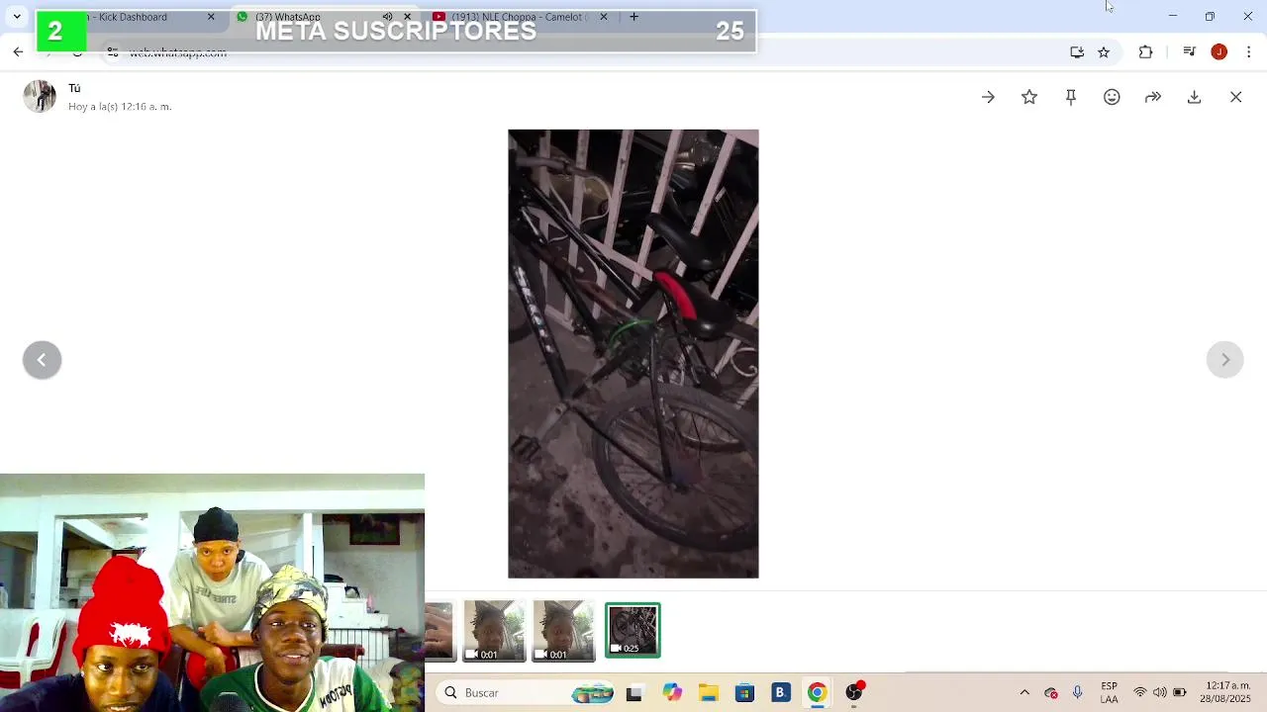This screenshot has width=1267, height=712.
Task: Open Microsoft Store from the taskbar
Action: [x=744, y=693]
